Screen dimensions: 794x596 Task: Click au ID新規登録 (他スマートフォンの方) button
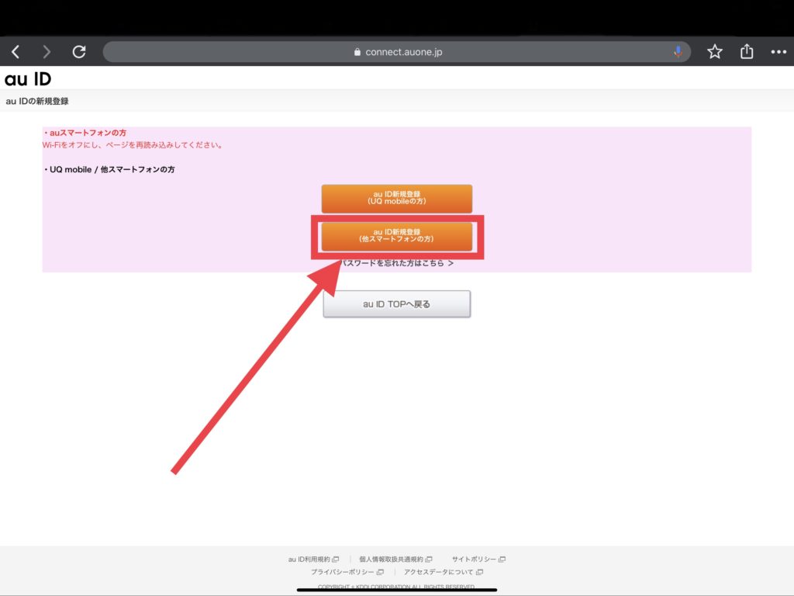[396, 236]
